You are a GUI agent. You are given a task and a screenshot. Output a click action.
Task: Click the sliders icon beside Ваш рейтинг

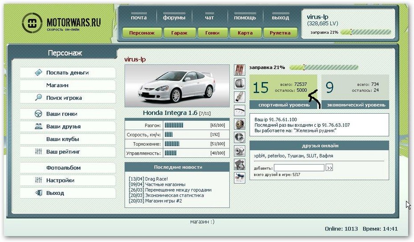[39, 152]
